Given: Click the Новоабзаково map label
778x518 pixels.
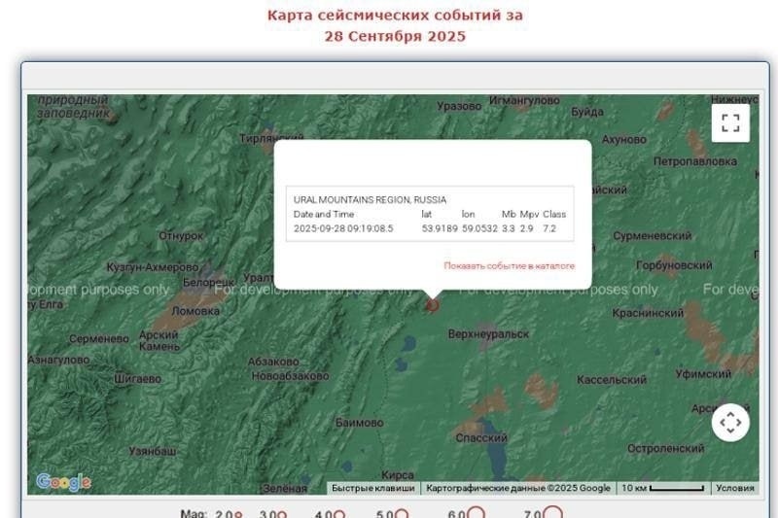Looking at the screenshot, I should click(x=290, y=376).
